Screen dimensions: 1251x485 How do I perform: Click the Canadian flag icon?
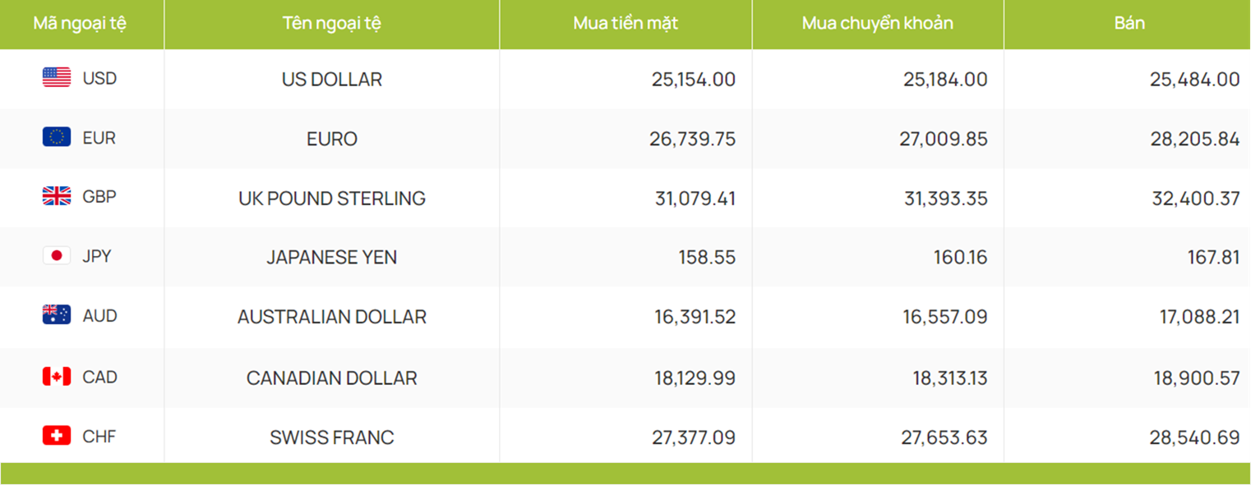(x=57, y=377)
